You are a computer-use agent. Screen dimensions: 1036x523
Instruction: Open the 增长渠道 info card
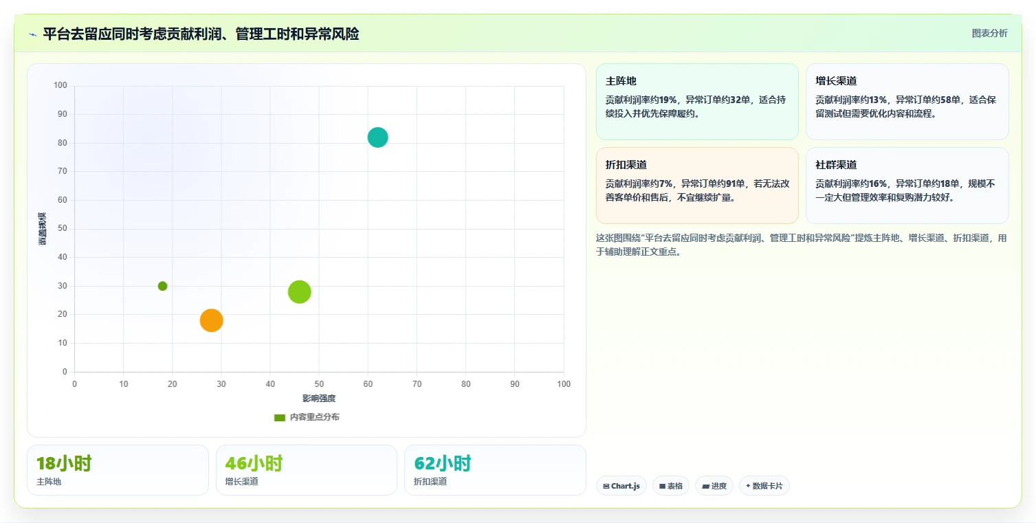(x=907, y=102)
